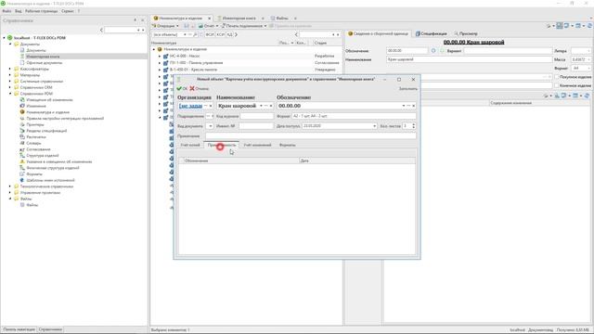Open the Форматы icon in left tree
This screenshot has height=334, width=594.
tap(22, 173)
